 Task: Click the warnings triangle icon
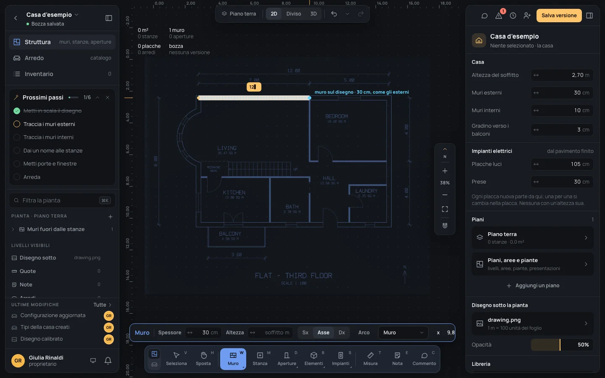coord(499,16)
